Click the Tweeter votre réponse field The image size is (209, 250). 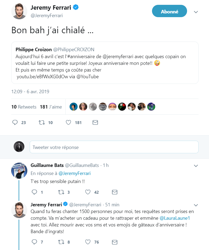tap(114, 147)
